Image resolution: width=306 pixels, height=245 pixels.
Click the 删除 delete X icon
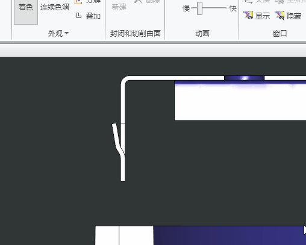138,1
